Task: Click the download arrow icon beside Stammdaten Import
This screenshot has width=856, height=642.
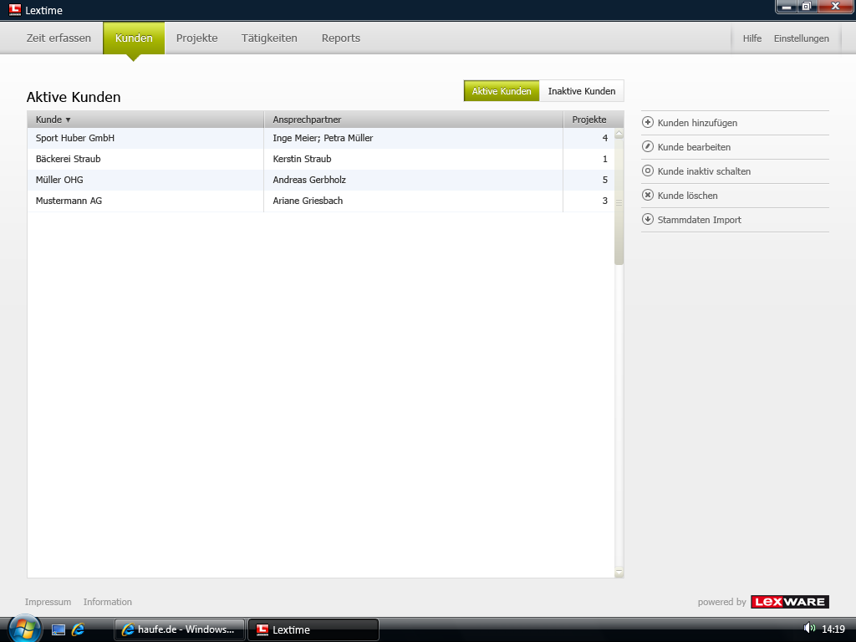Action: click(x=648, y=220)
